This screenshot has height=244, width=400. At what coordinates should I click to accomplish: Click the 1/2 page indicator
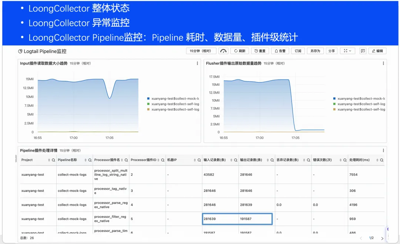371,238
